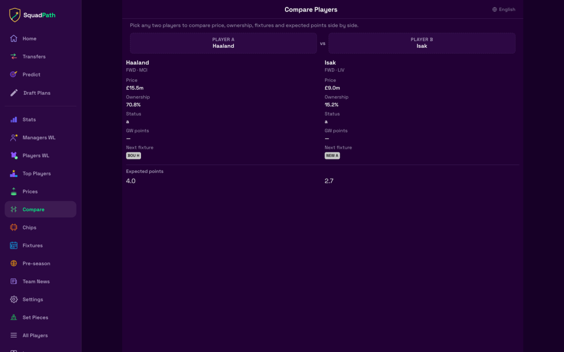
Task: Open the Home menu label
Action: (30, 38)
